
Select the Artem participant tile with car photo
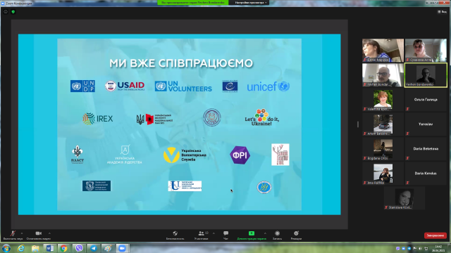[x=383, y=124]
